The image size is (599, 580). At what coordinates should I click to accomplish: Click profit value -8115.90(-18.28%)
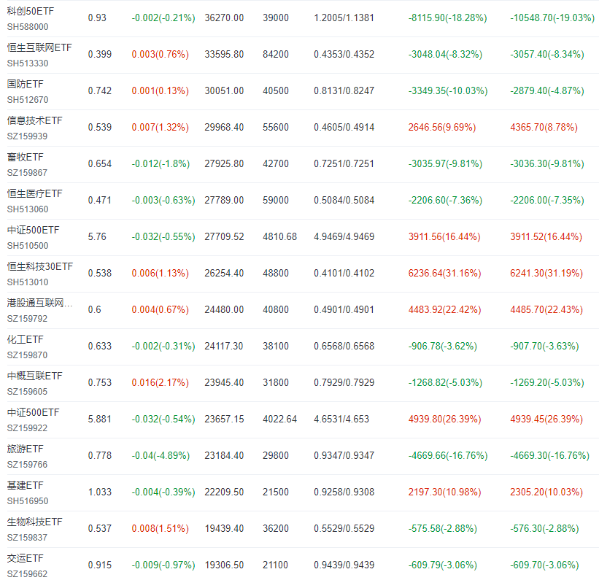pos(448,18)
